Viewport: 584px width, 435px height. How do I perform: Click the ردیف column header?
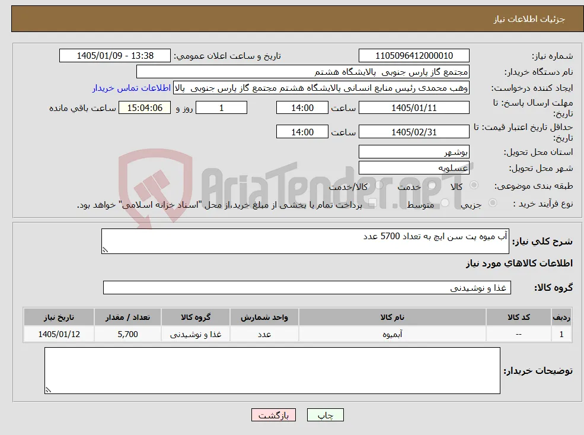(x=561, y=317)
